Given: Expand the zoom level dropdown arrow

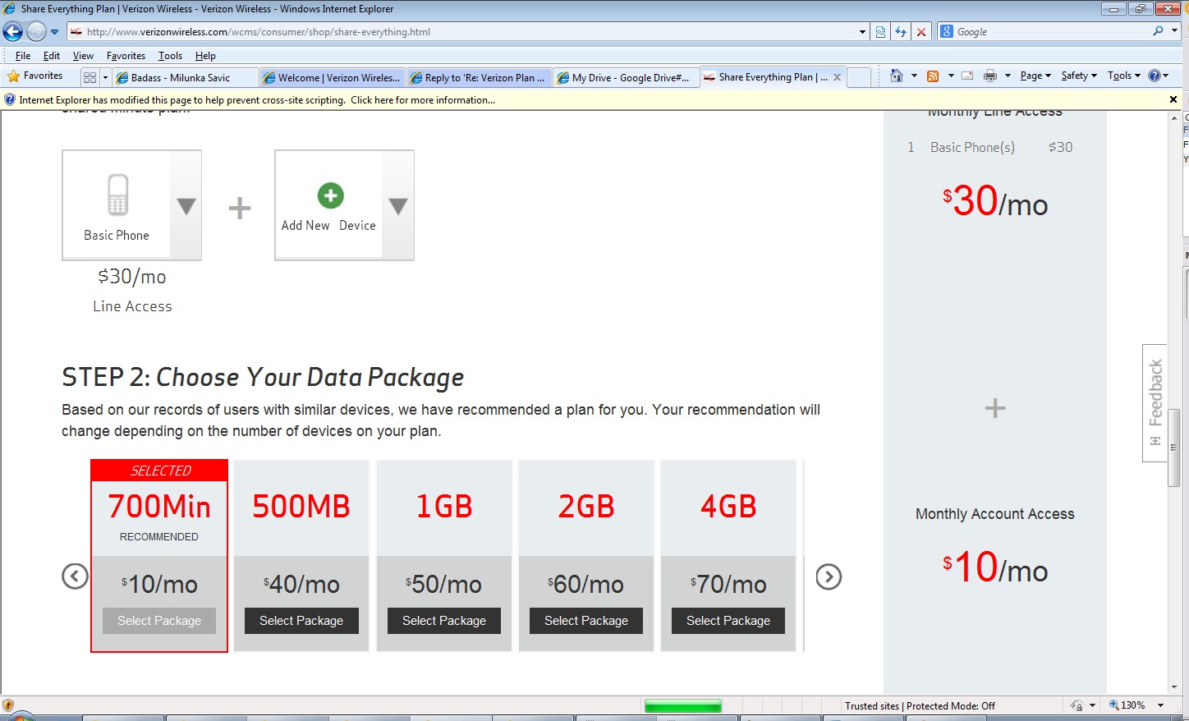Looking at the screenshot, I should (x=1160, y=705).
